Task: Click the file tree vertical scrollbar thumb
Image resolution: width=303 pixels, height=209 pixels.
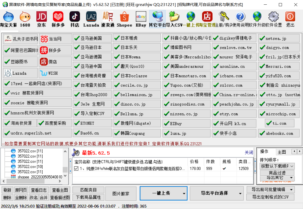Action: [65, 169]
